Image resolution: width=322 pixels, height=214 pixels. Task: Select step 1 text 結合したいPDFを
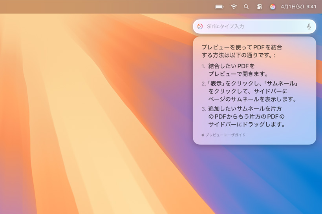[x=231, y=66]
